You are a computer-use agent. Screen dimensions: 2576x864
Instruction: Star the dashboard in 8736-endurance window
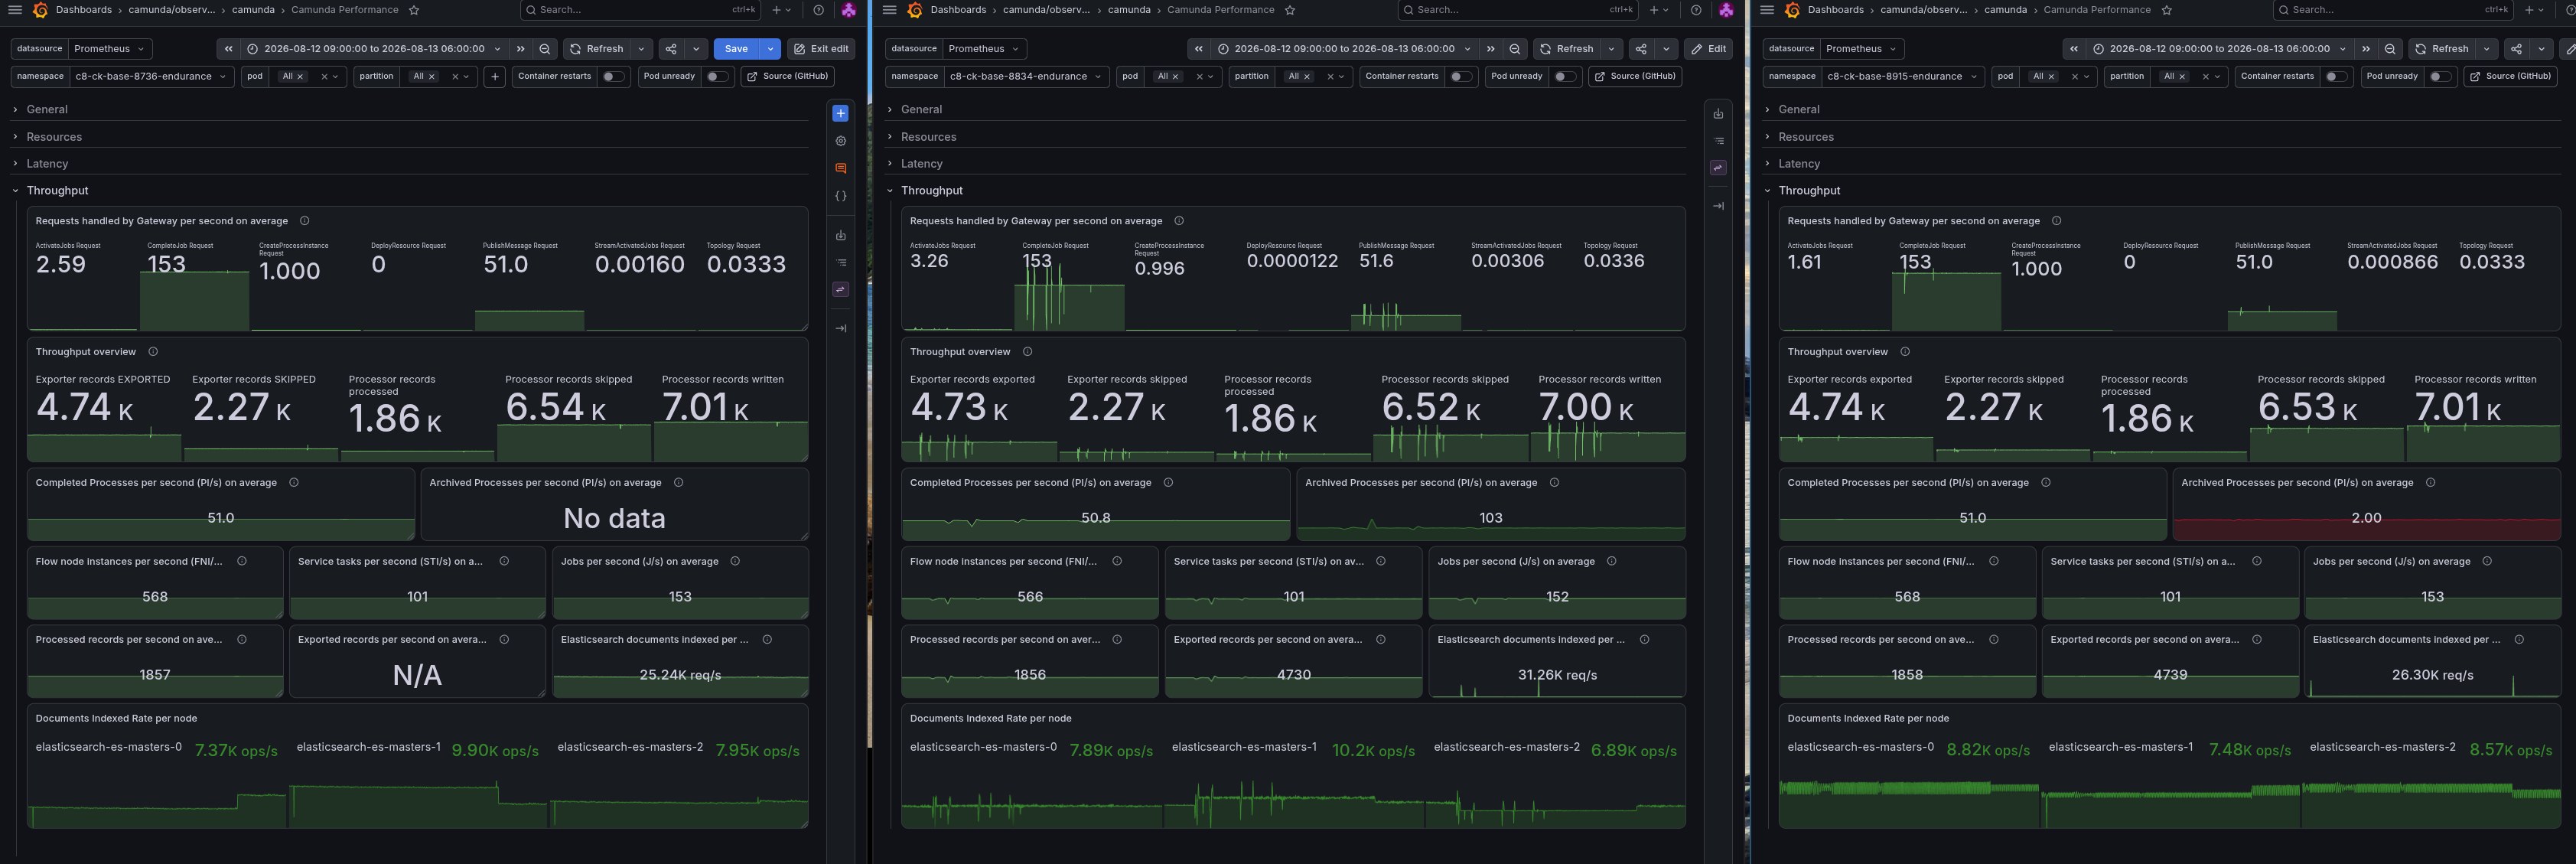coord(414,10)
